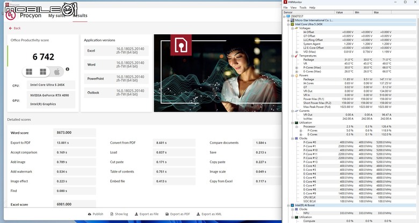Export result as XML

(209, 214)
